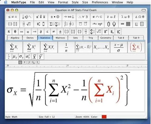Open the set theory symbols palette
Image resolution: width=151 pixels, height=124 pixels.
click(x=97, y=17)
